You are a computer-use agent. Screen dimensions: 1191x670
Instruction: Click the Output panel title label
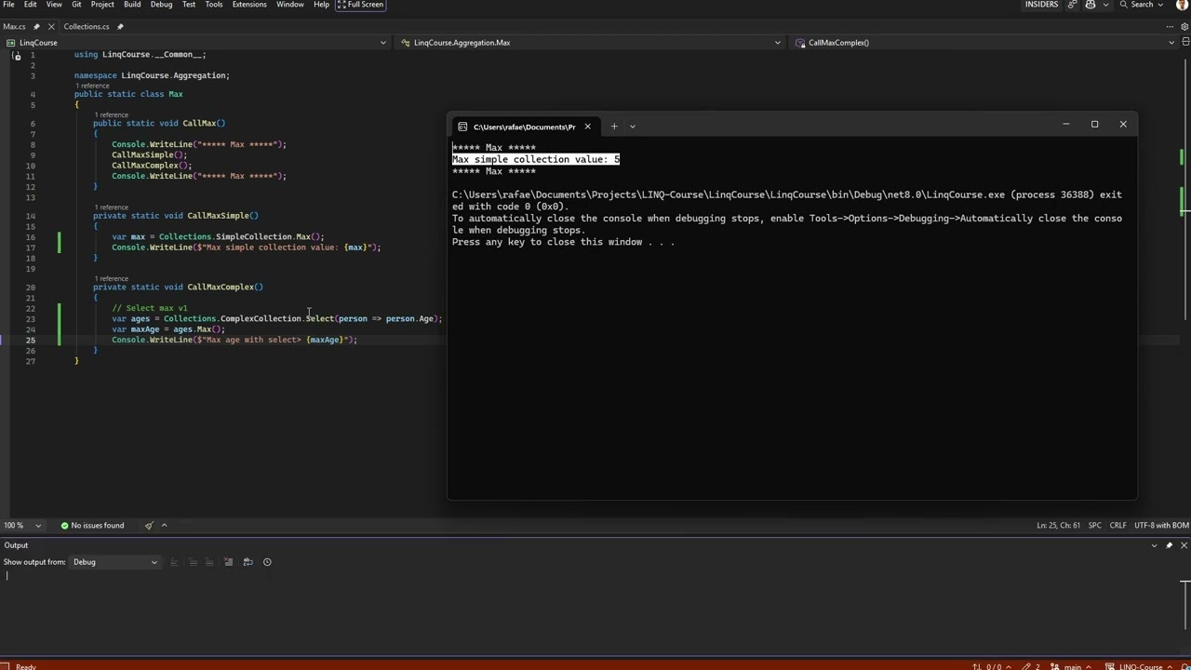16,545
